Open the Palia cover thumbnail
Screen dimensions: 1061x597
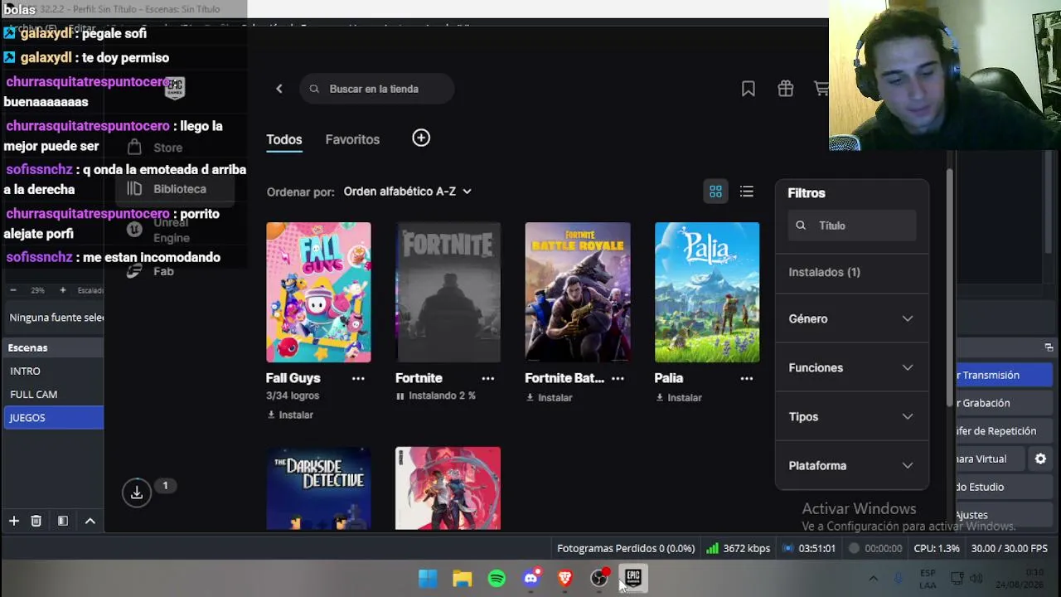coord(707,292)
